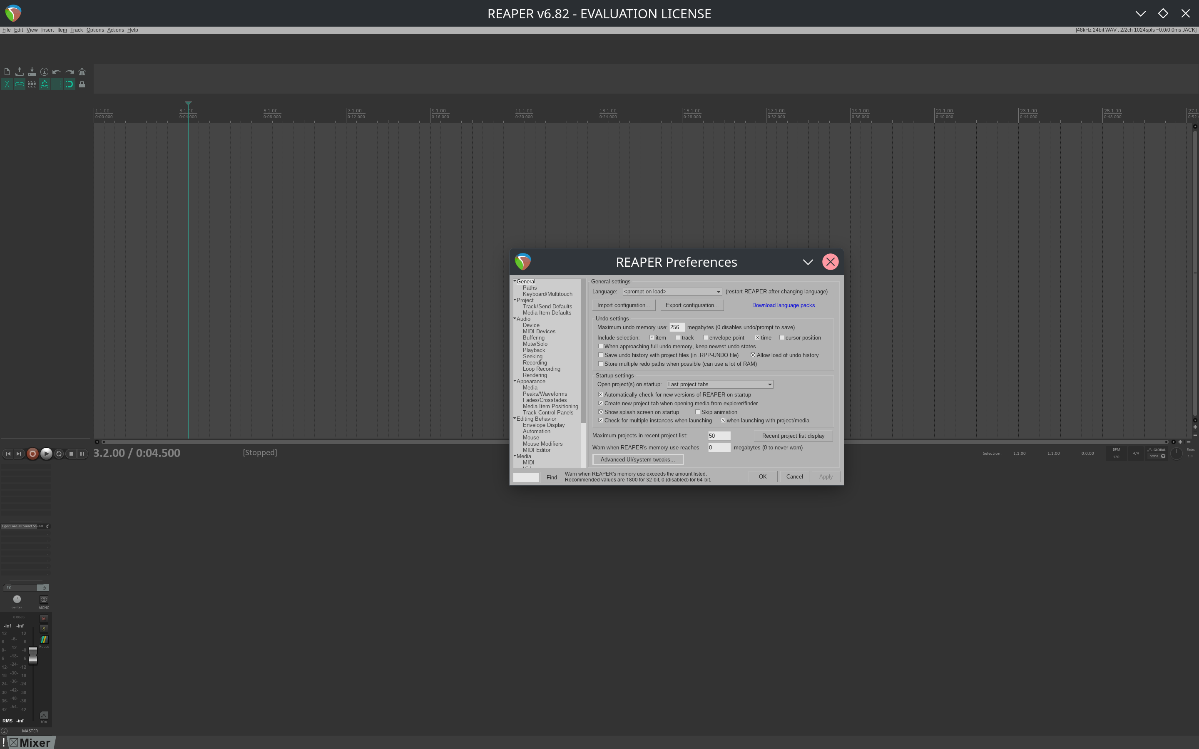
Task: Open the 'Open project(s) on startup' dropdown
Action: click(719, 384)
